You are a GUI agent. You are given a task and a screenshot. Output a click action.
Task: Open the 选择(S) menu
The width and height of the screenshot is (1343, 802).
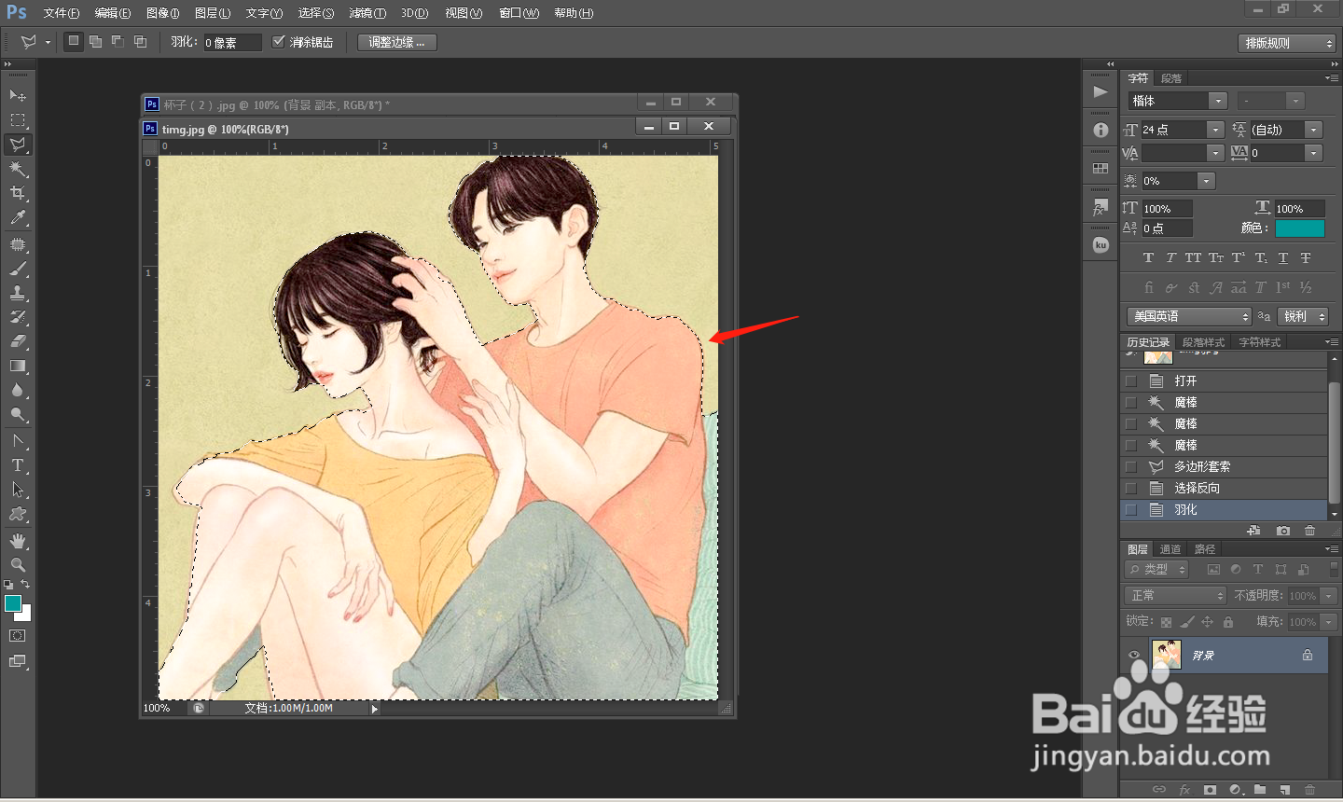tap(315, 13)
